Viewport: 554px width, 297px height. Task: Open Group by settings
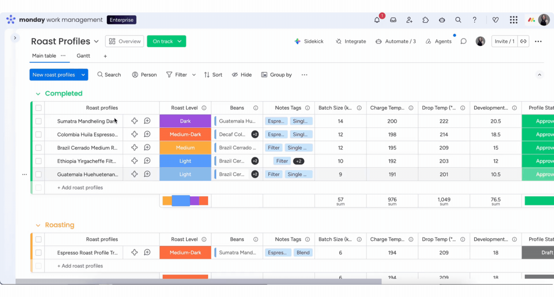click(x=277, y=75)
